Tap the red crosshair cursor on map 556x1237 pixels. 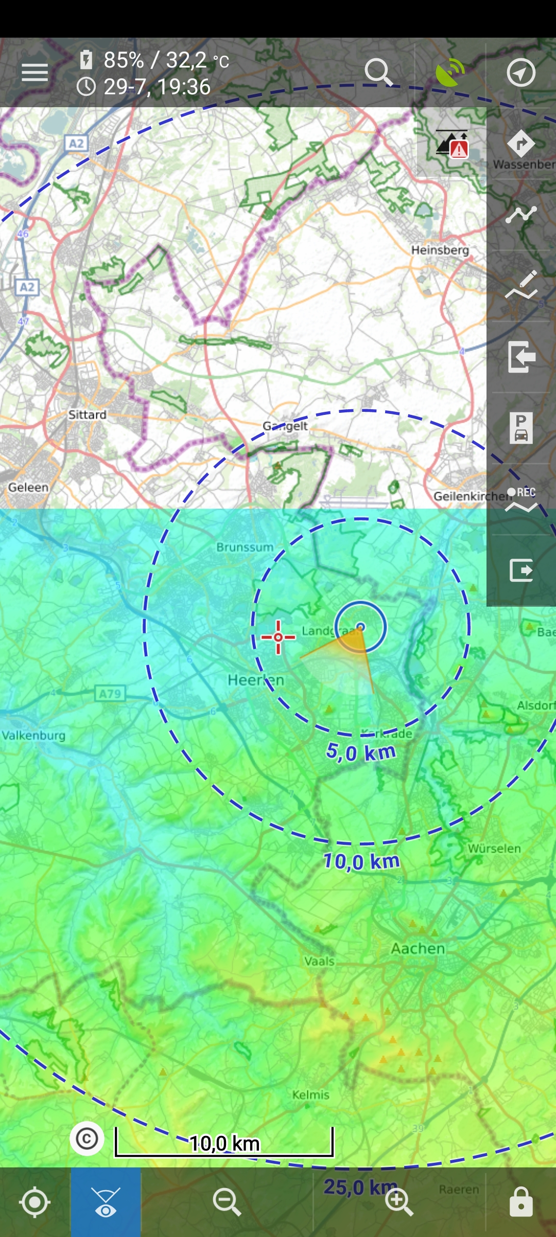point(278,638)
